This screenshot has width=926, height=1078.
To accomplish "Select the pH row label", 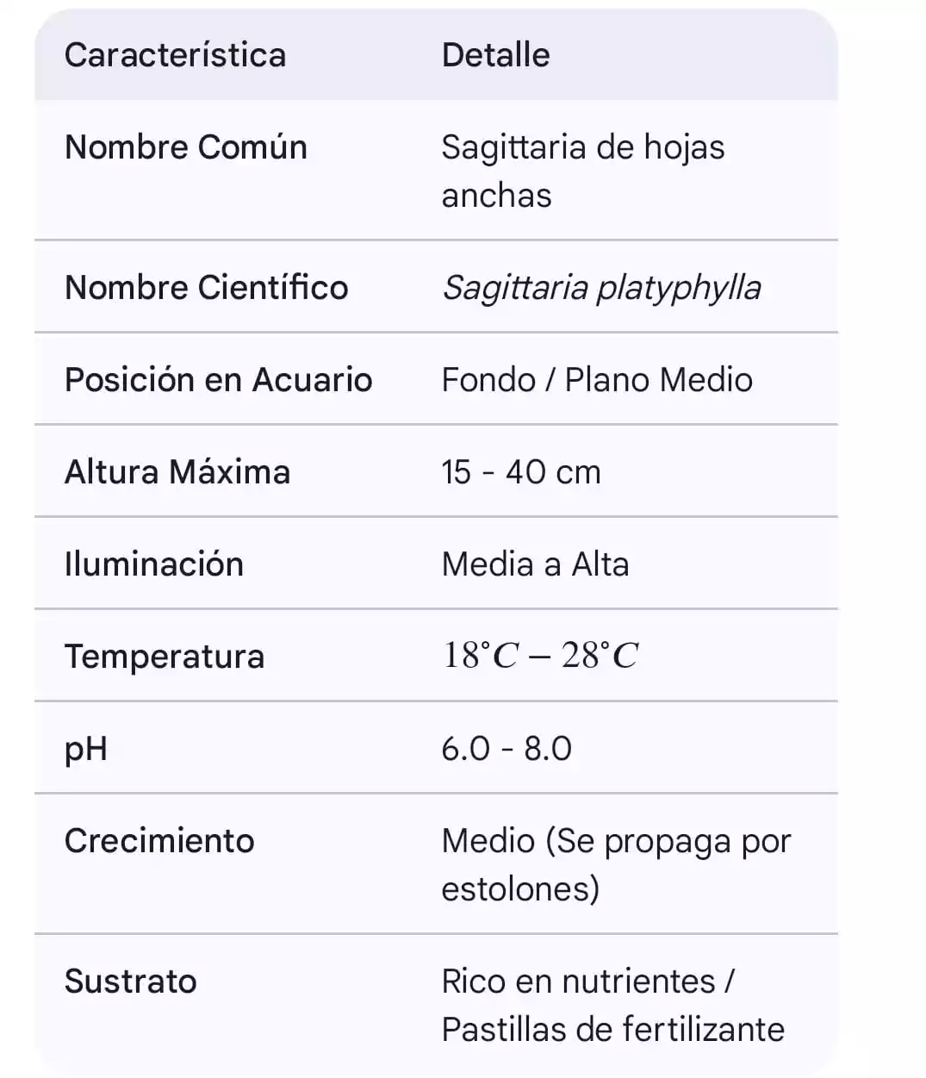I will click(x=86, y=749).
